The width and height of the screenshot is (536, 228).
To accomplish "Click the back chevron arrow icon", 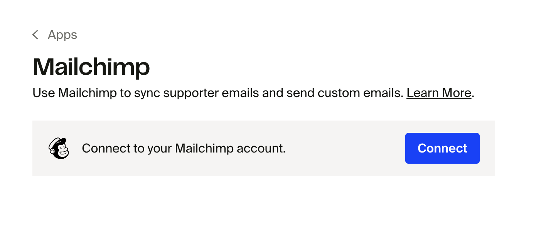I will 35,35.
